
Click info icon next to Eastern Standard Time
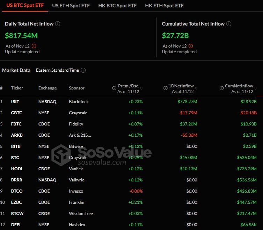[x=83, y=70]
